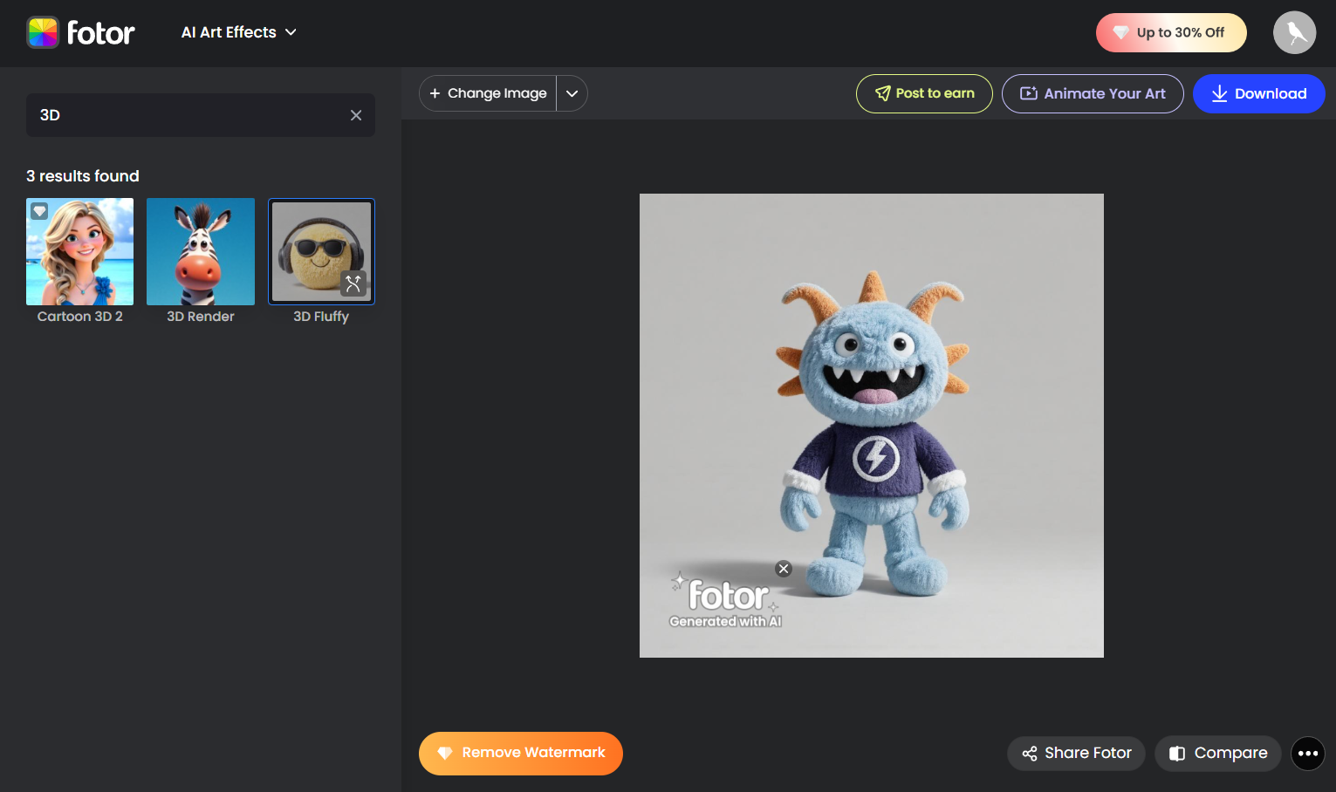Click Remove Watermark
This screenshot has height=792, width=1336.
[520, 753]
